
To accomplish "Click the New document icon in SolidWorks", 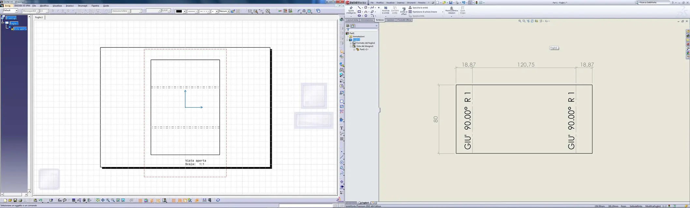I will coord(438,3).
